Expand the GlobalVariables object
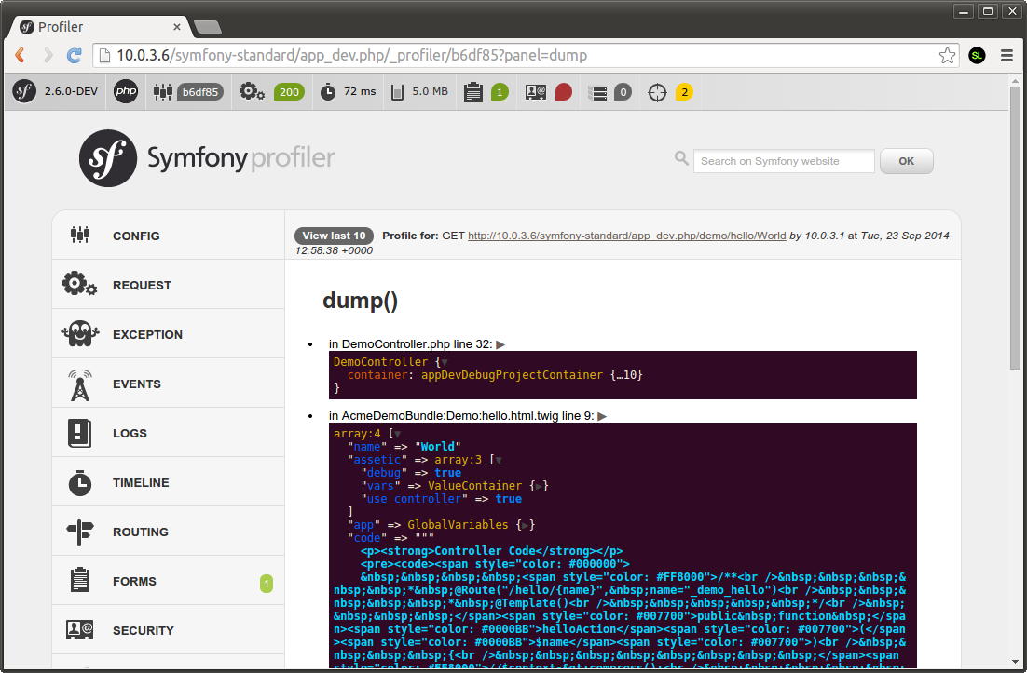The image size is (1027, 673). coord(527,525)
